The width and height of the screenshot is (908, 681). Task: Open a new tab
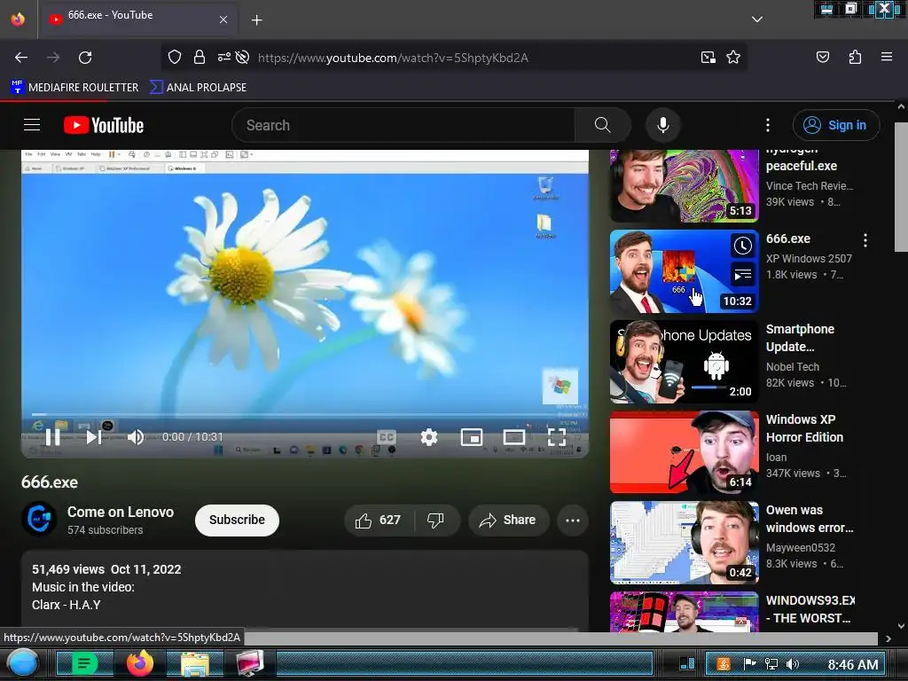click(256, 20)
